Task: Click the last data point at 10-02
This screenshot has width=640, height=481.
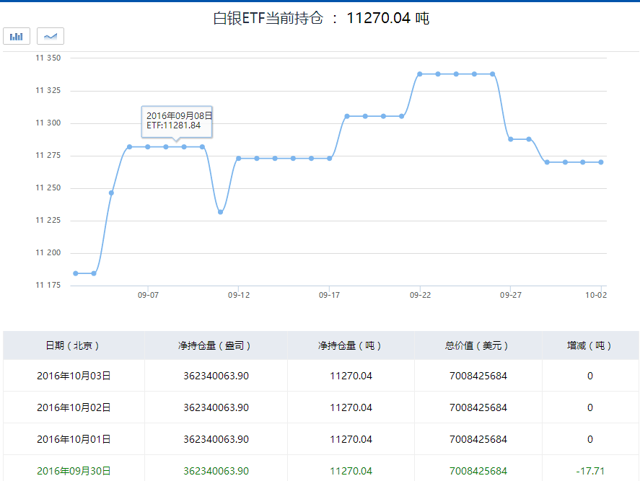Action: pos(601,162)
